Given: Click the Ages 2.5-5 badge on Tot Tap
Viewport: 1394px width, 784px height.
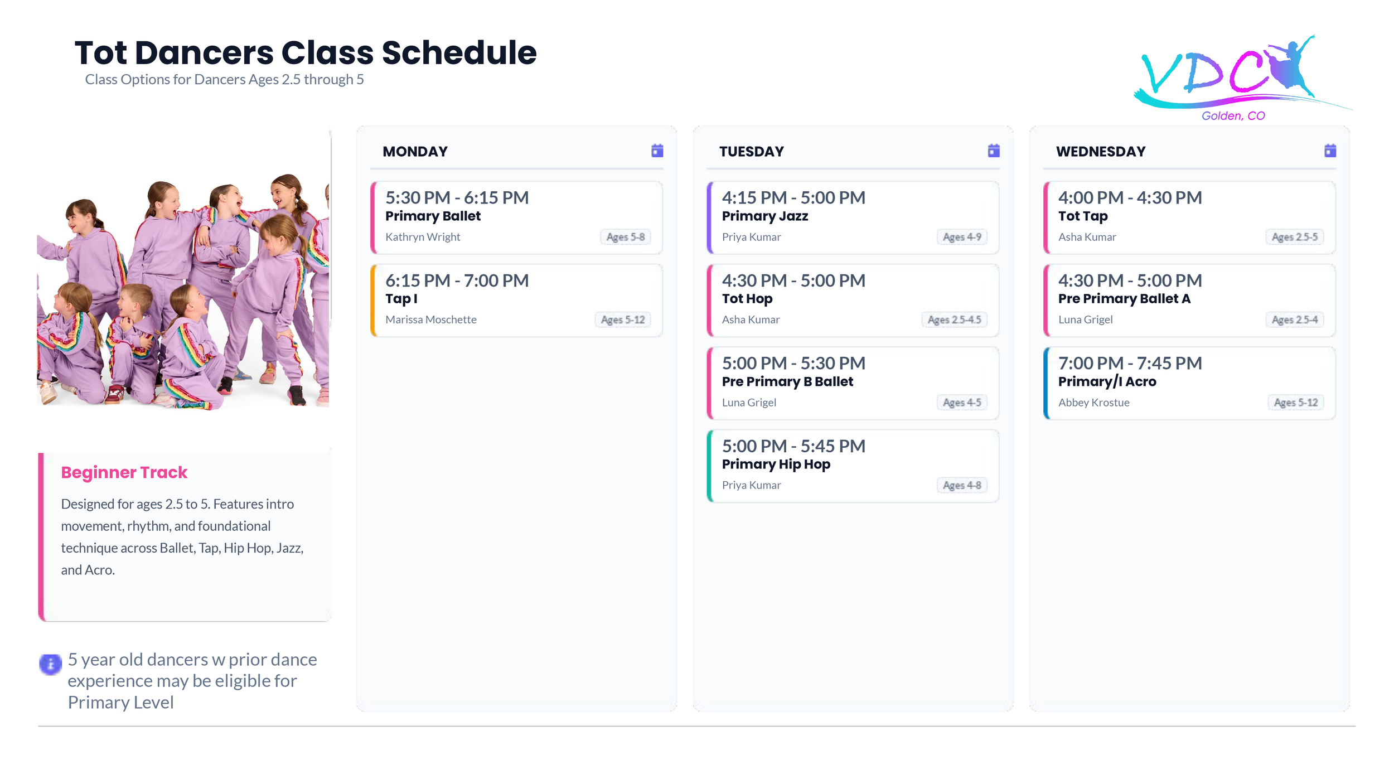Looking at the screenshot, I should [x=1294, y=237].
